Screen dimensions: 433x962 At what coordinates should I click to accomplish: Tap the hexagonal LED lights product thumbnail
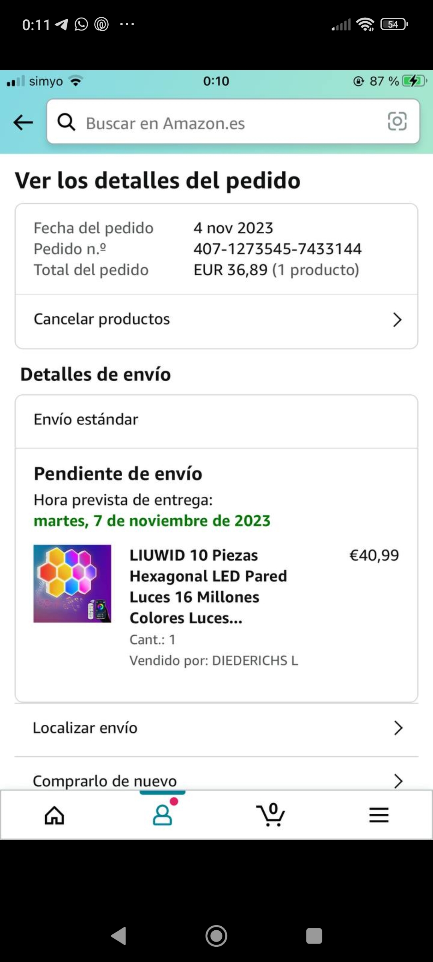[72, 584]
